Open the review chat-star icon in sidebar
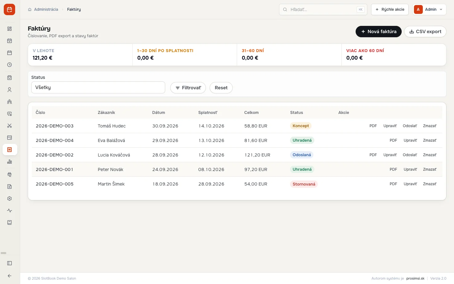 [x=9, y=114]
